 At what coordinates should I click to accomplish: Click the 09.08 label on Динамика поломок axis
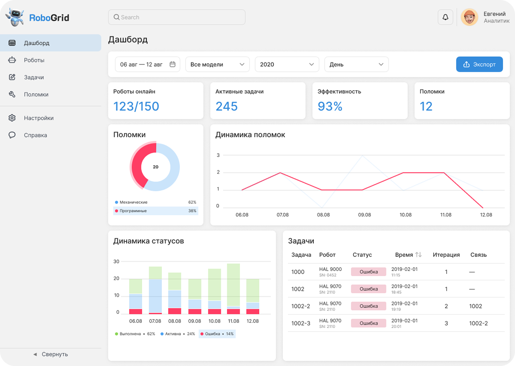coord(365,215)
